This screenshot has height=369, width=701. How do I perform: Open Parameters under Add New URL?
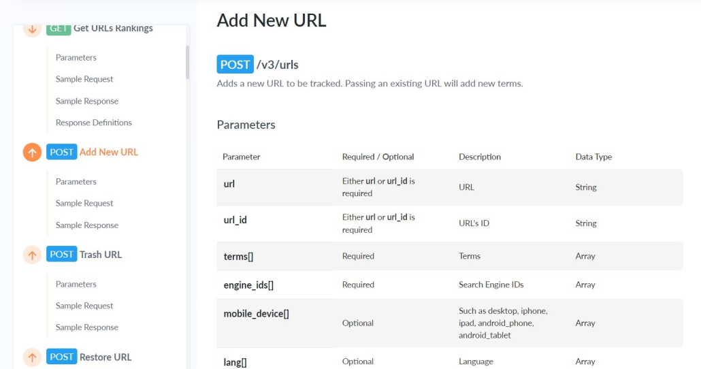coord(76,182)
